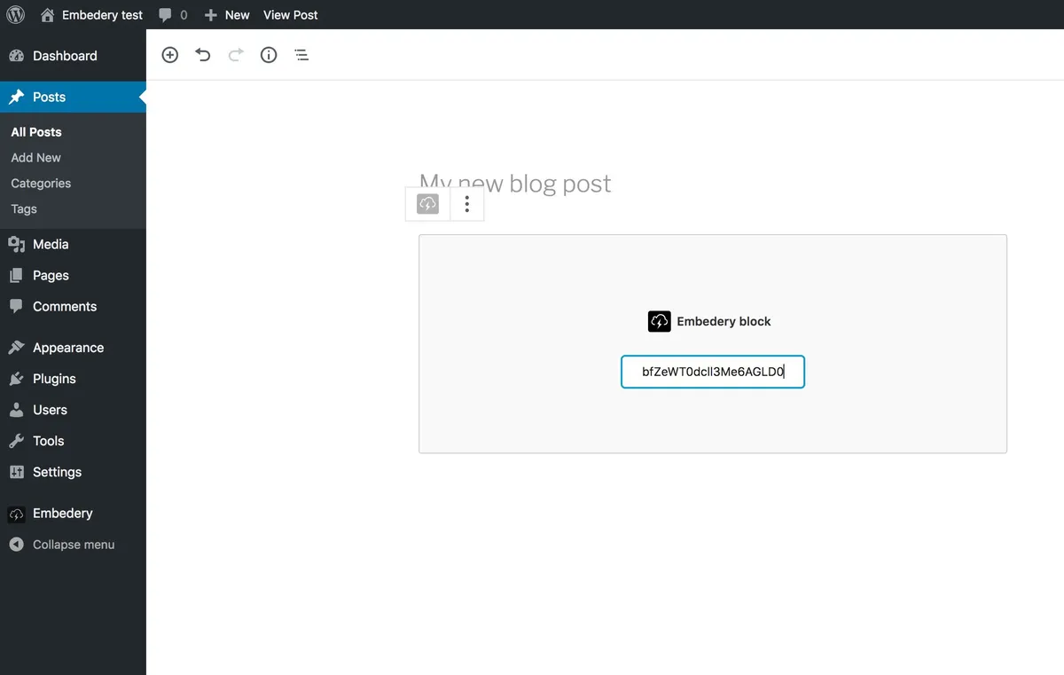This screenshot has width=1064, height=675.
Task: Click the Add block plus icon
Action: [170, 55]
